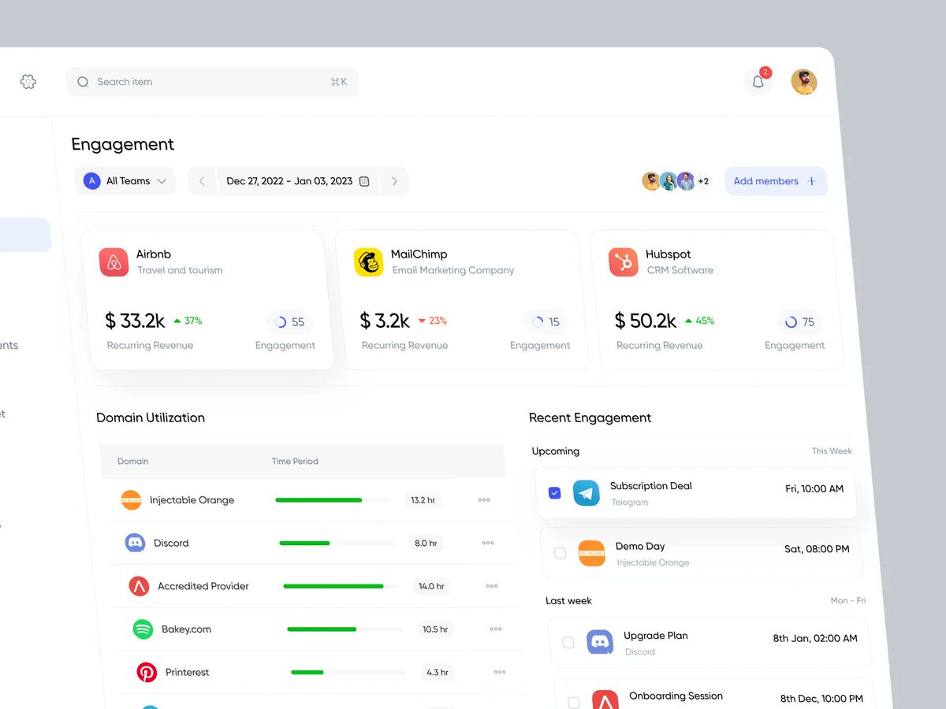Click the Injectable Orange domain icon

point(131,499)
